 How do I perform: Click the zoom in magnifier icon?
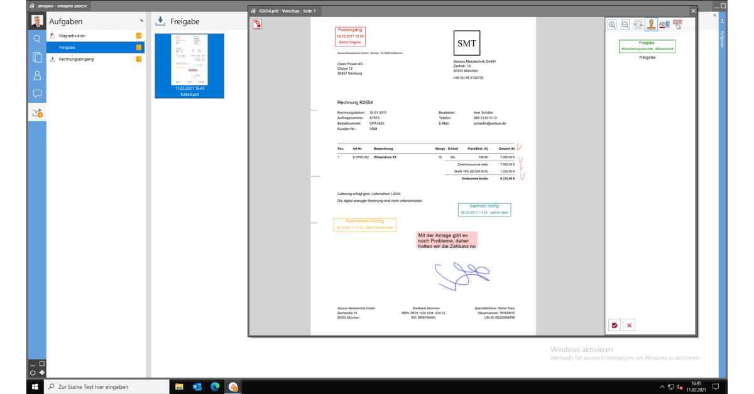pyautogui.click(x=612, y=24)
